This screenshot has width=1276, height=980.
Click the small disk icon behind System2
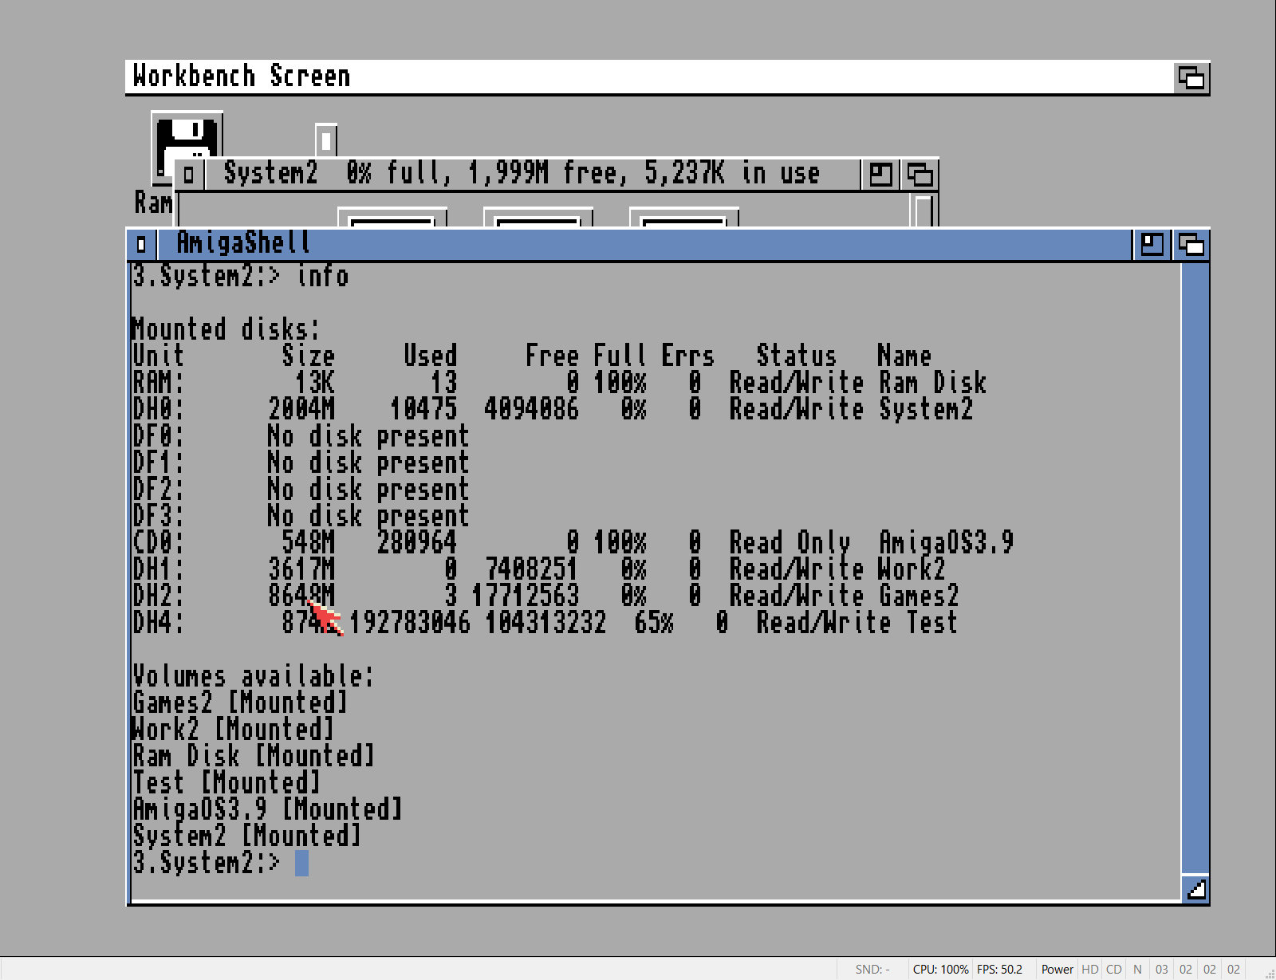[326, 140]
